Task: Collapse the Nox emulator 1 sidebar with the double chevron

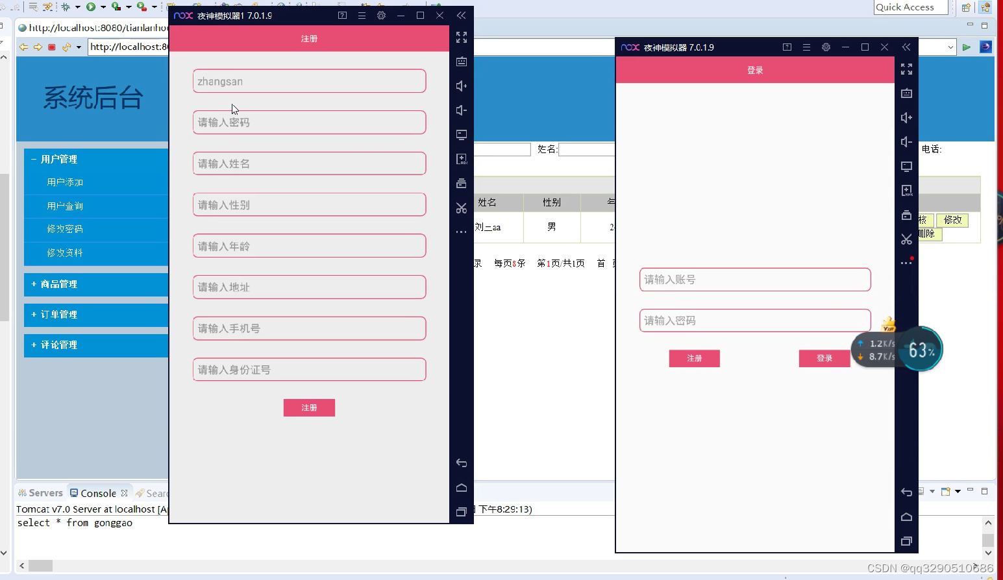Action: 461,16
